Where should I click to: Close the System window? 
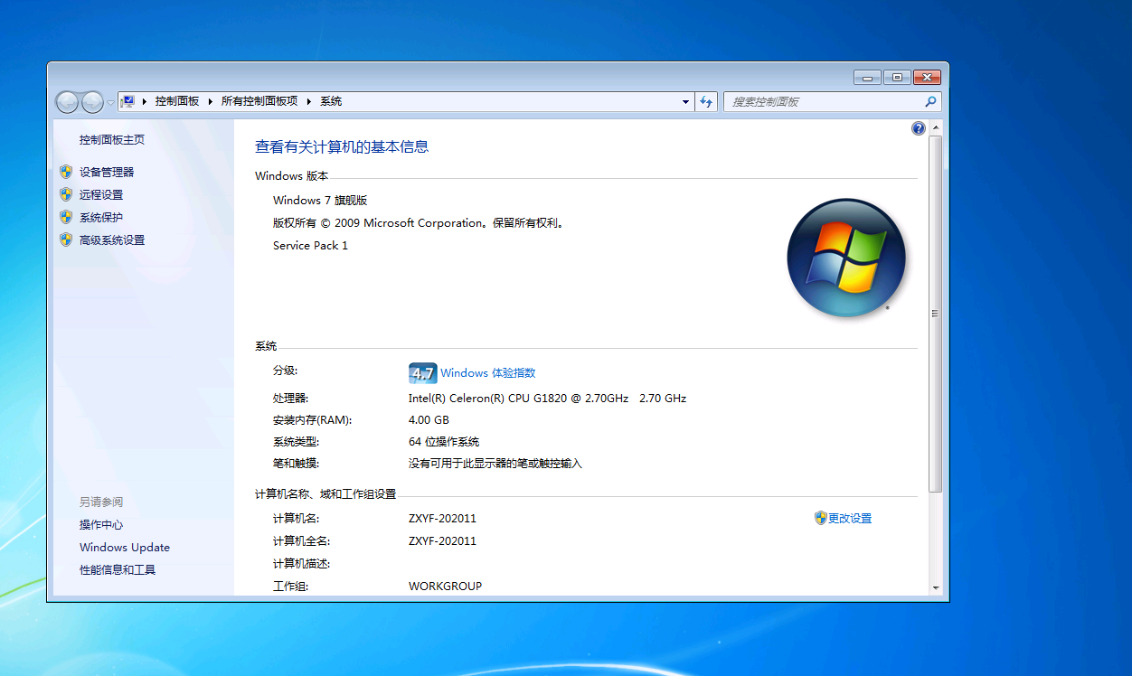click(927, 78)
